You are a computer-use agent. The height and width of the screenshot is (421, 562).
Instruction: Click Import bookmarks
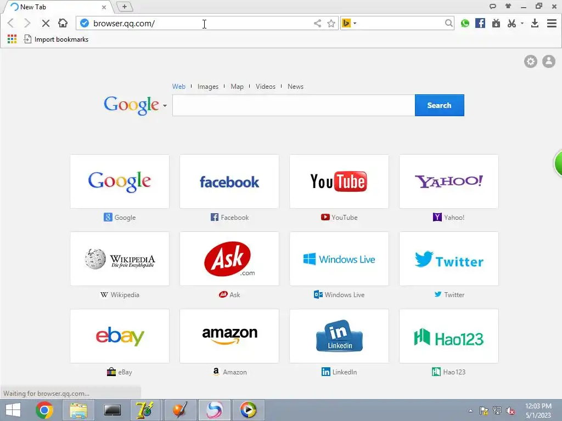click(57, 39)
